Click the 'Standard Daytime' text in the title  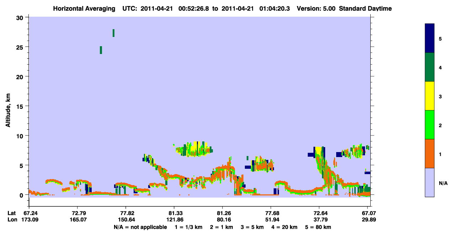[365, 9]
